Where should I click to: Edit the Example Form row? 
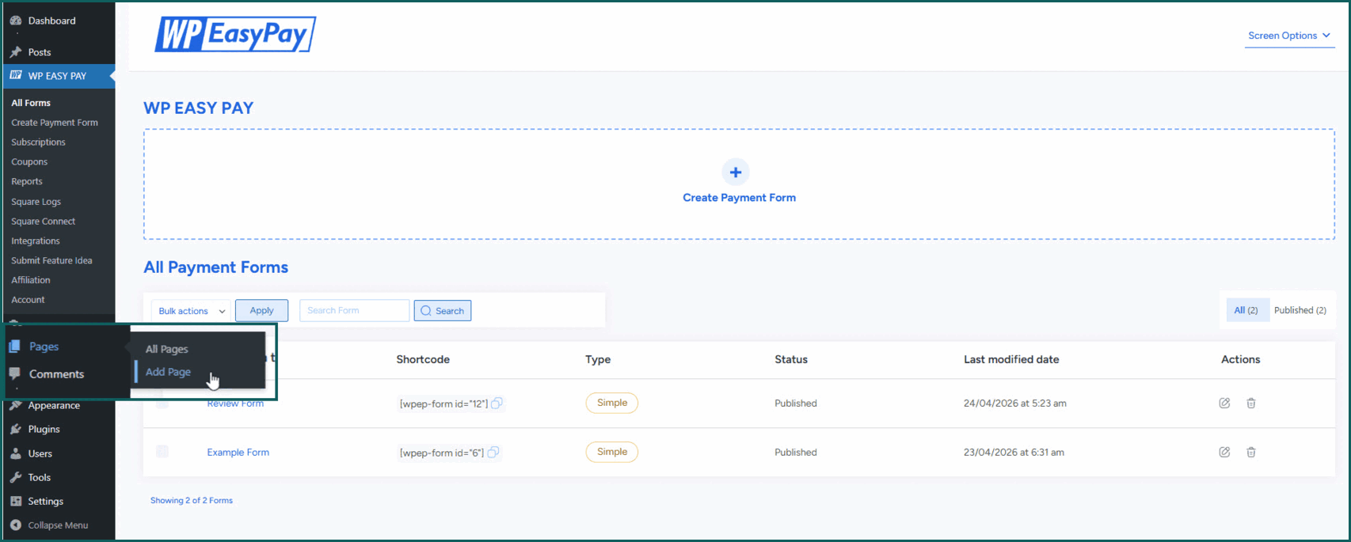click(x=1224, y=452)
